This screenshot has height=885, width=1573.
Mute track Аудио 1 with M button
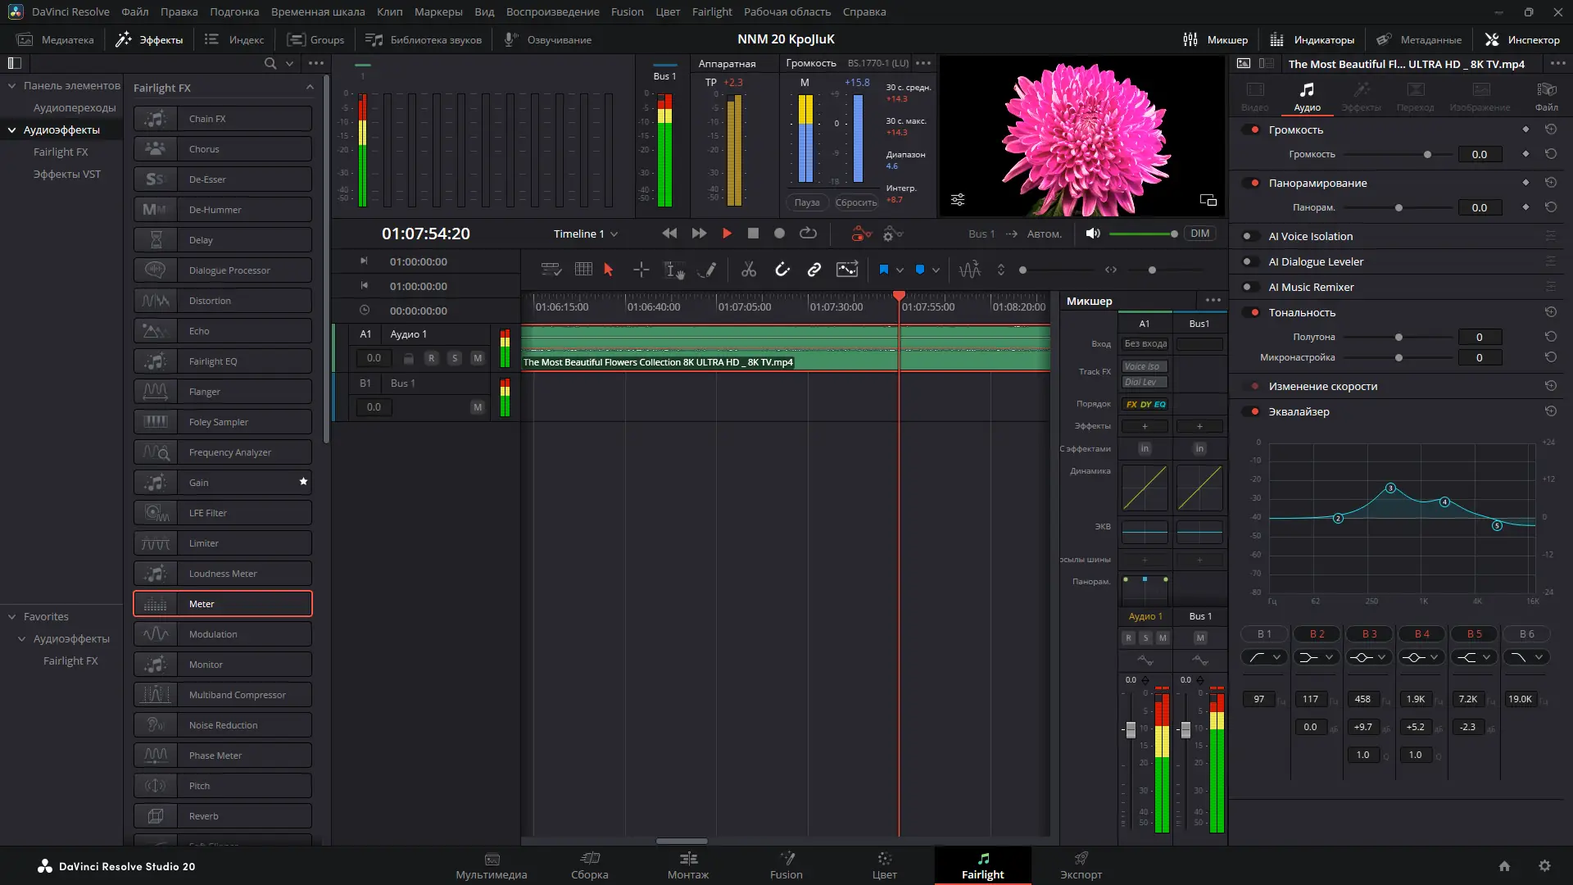478,358
